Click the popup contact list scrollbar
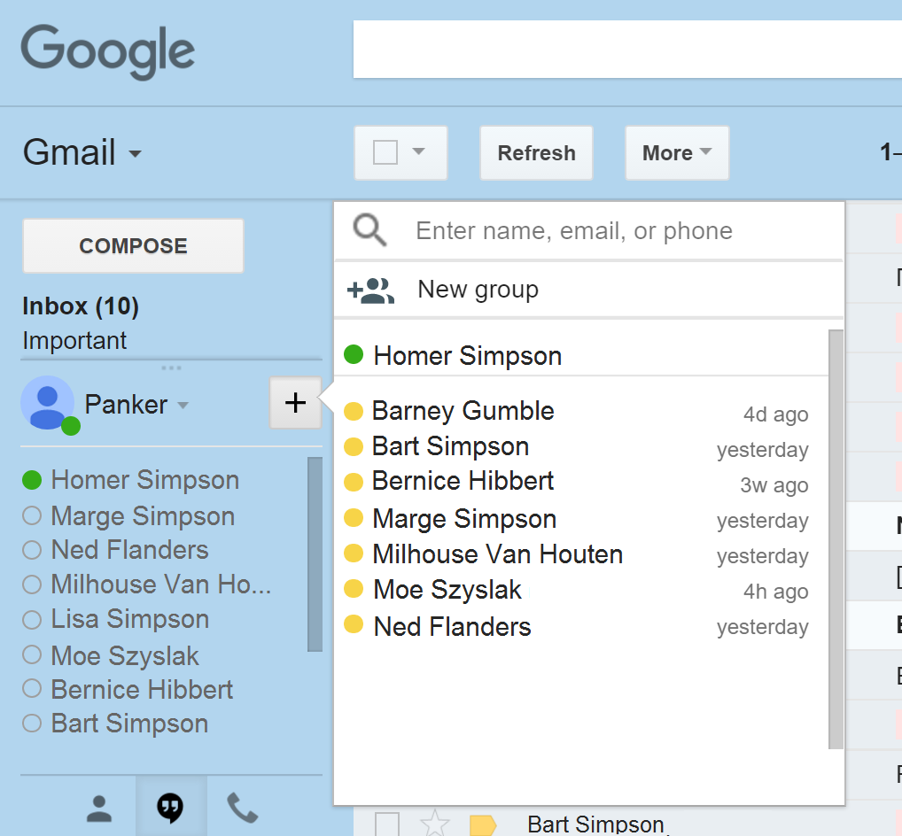This screenshot has width=902, height=836. pos(836,538)
